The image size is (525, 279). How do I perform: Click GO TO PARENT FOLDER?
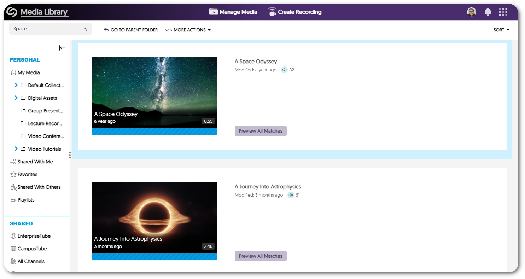pyautogui.click(x=131, y=30)
